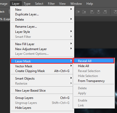Open the Filter menu
The image size is (117, 113).
point(51,4)
